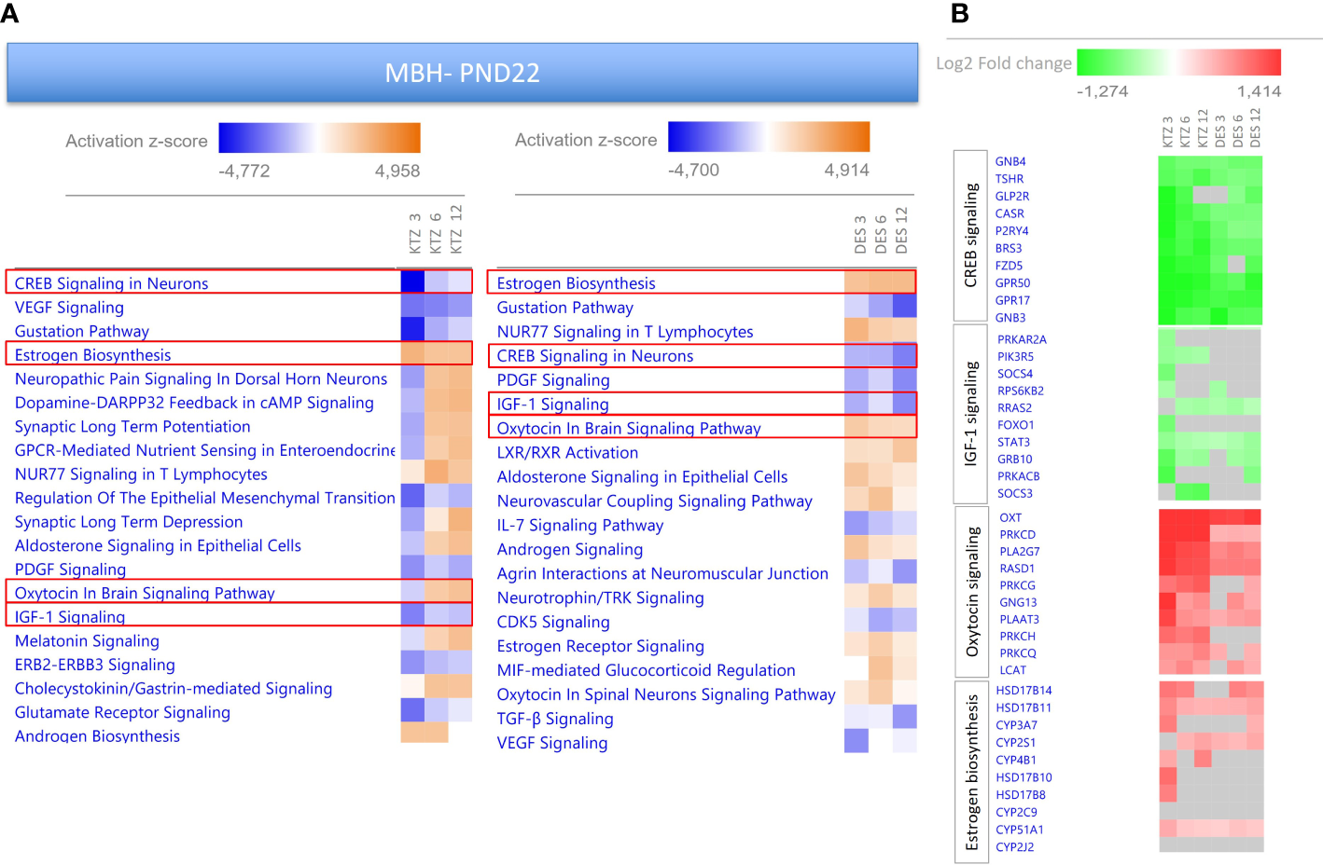
Task: Click the OXT gene label
Action: 1010,517
